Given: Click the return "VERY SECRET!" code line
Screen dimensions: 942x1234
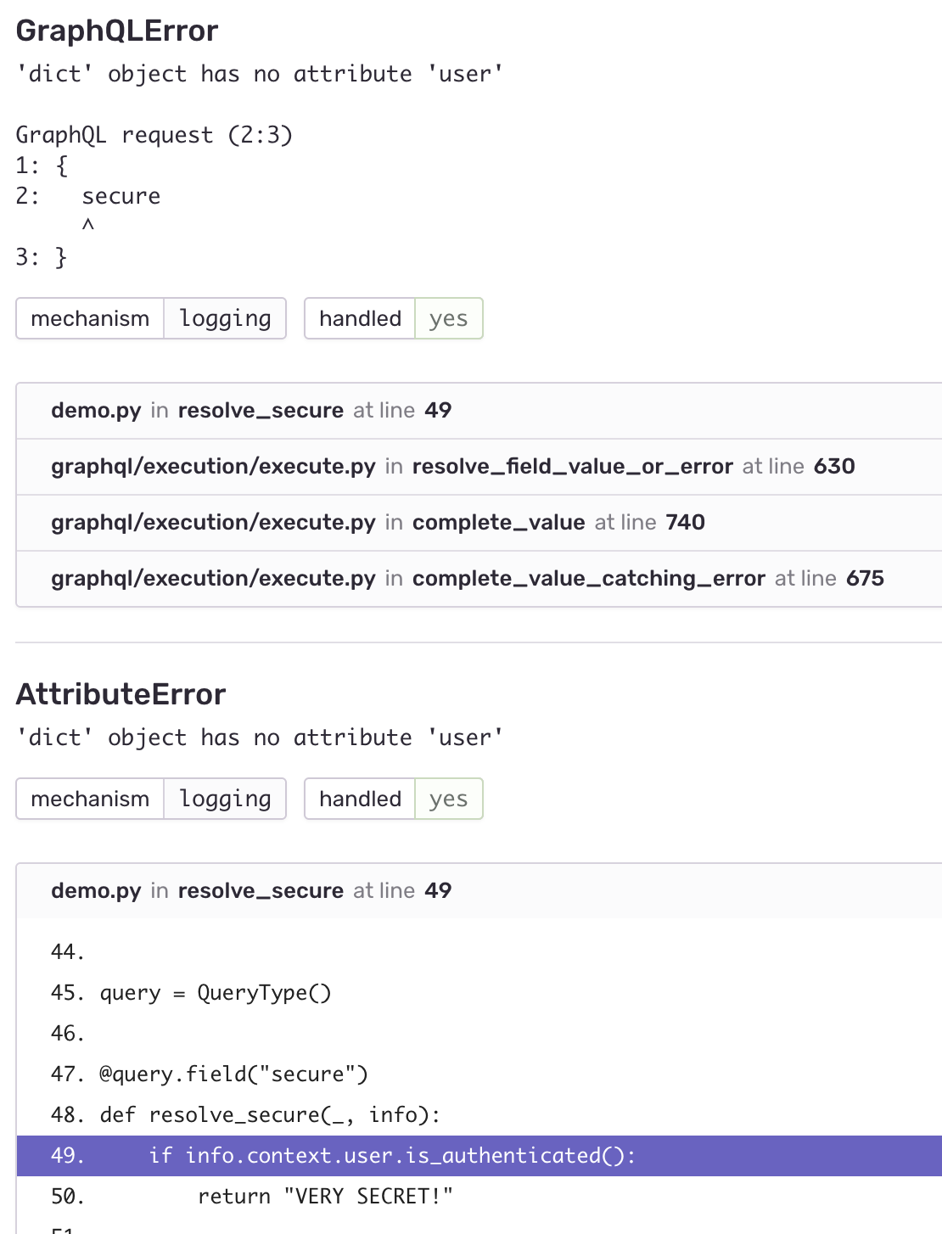Looking at the screenshot, I should click(325, 1197).
